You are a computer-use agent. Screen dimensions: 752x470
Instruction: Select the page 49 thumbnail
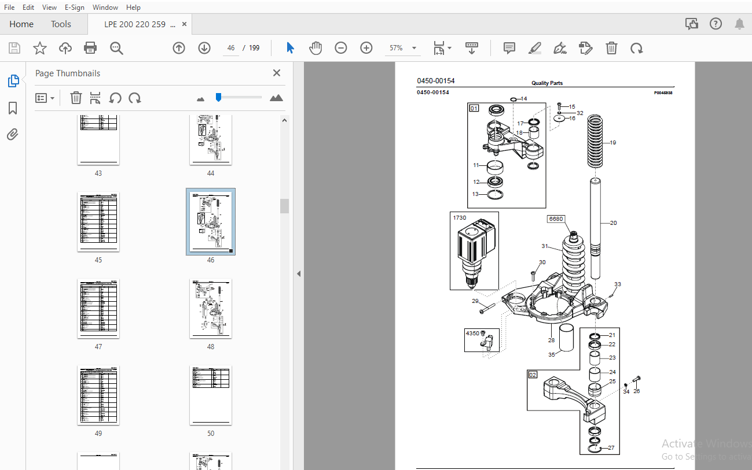pos(98,395)
